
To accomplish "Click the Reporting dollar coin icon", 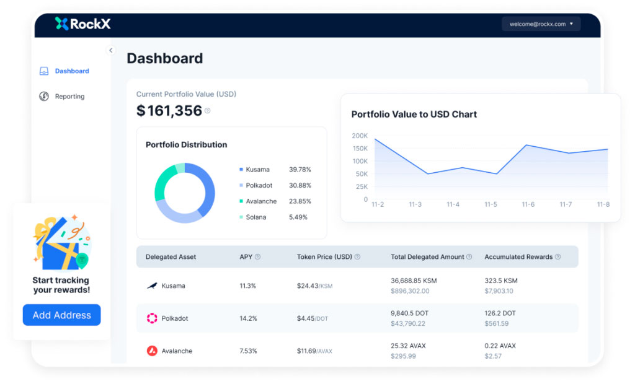I will tap(44, 96).
